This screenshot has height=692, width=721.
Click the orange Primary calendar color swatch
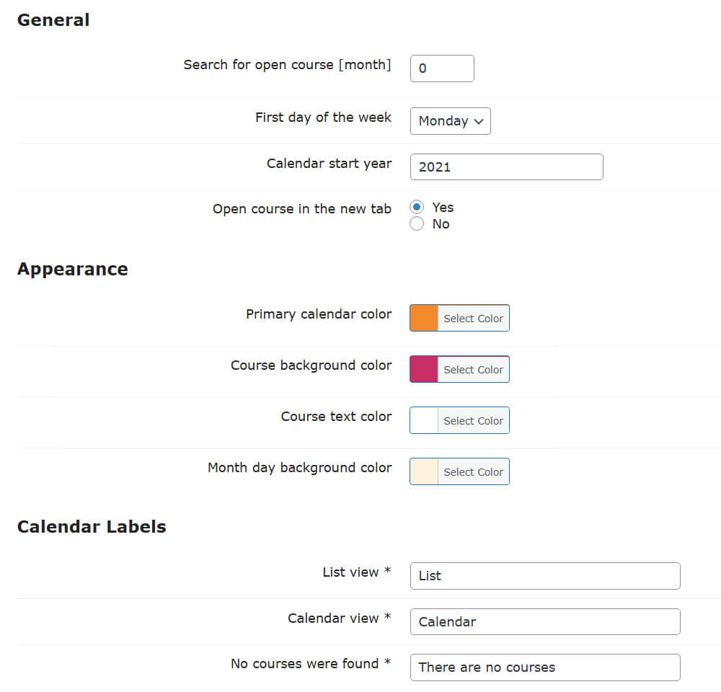coord(424,318)
